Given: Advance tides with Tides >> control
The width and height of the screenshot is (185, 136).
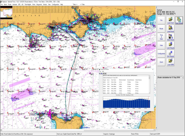Looking at the screenshot, I should [x=75, y=4].
